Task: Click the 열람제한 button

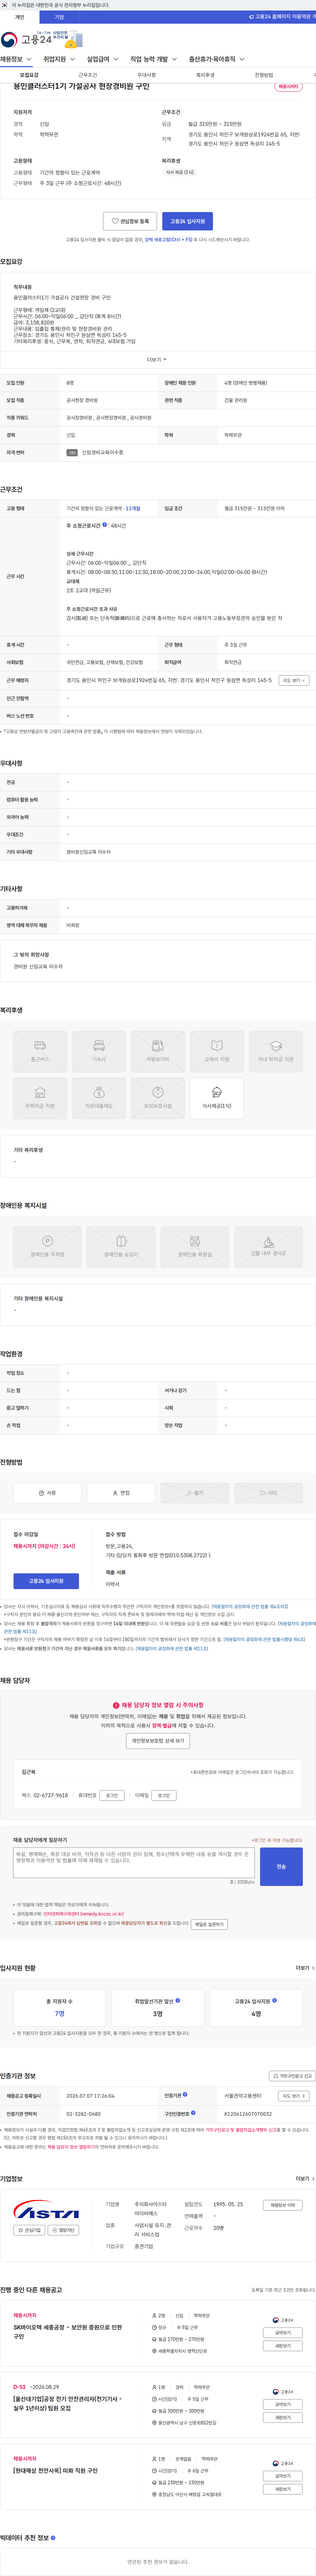Action: 64,2230
